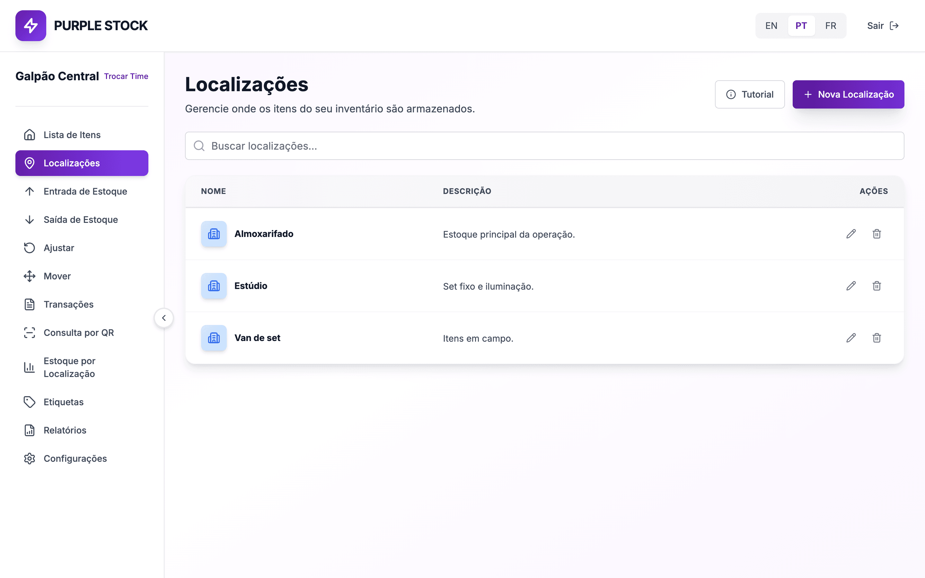Open Lista de Itens in sidebar
925x578 pixels.
tap(82, 135)
